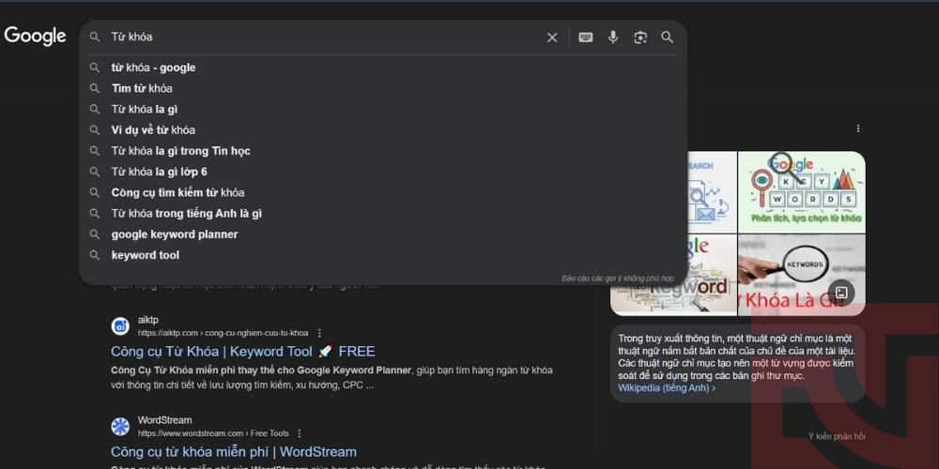939x469 pixels.
Task: Click the "WordStream" site name text
Action: tap(164, 420)
